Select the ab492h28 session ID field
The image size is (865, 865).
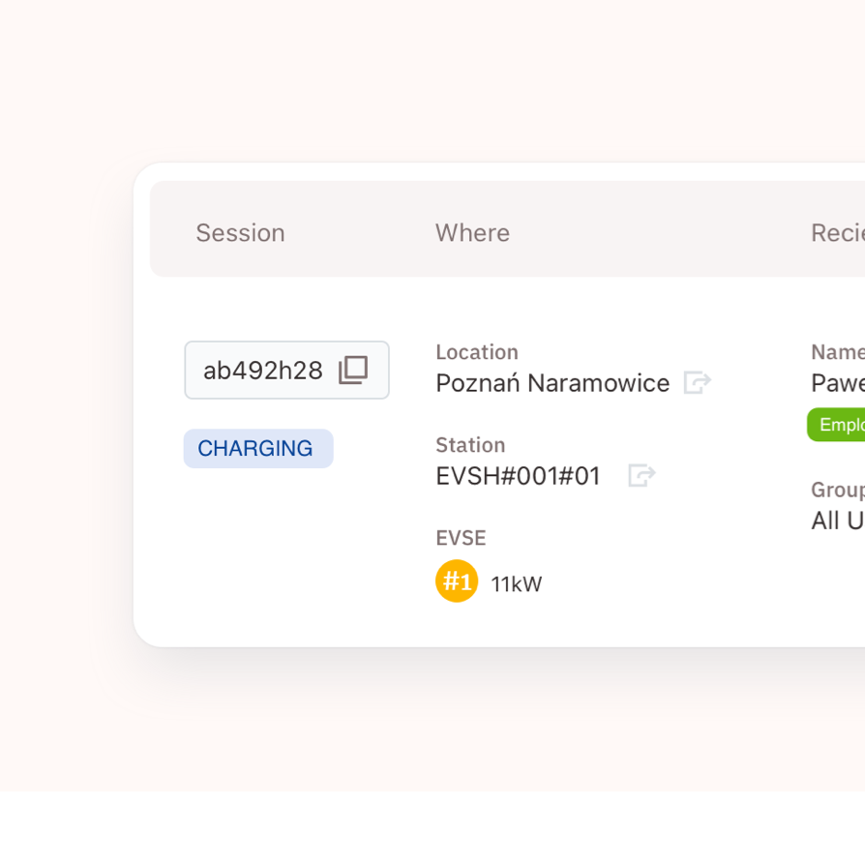263,371
